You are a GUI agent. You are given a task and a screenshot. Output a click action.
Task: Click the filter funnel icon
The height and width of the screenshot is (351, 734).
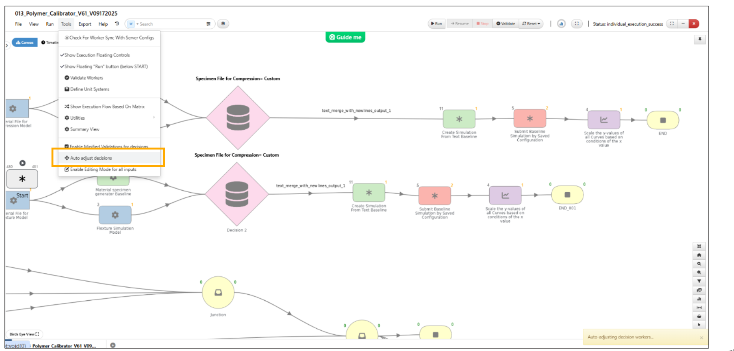coord(699,281)
